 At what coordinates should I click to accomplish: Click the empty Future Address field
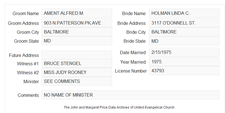click(77, 55)
